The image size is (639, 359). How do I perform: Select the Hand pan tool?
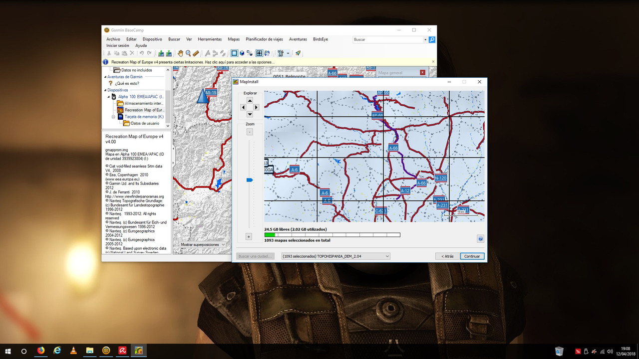pos(180,53)
